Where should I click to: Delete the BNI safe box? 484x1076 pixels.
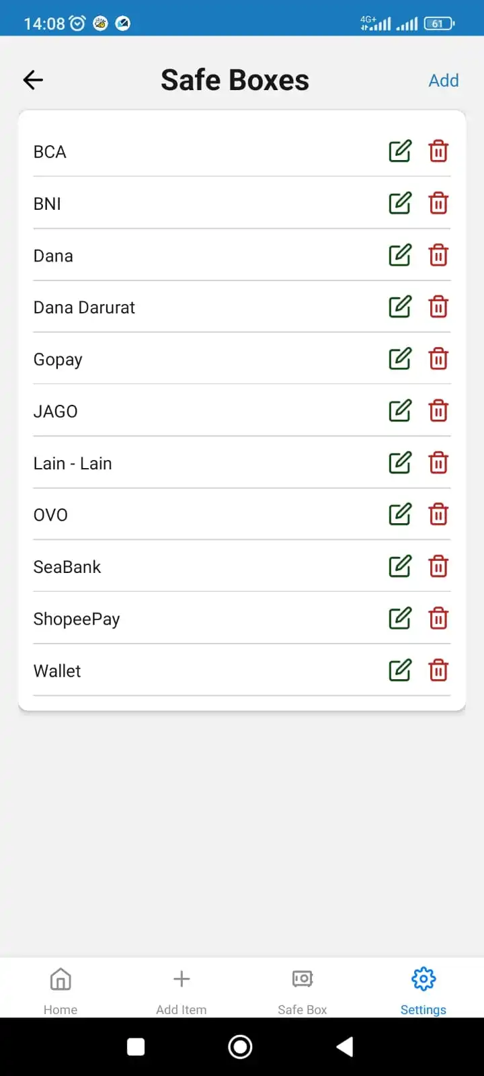[438, 203]
